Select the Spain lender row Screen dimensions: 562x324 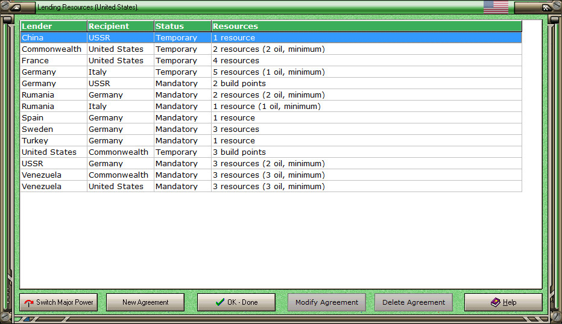pos(271,118)
